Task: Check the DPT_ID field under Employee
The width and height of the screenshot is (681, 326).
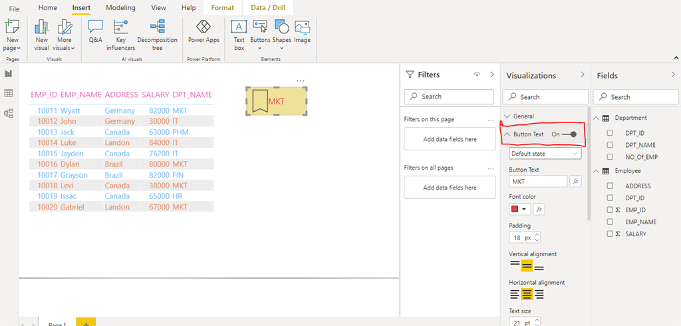Action: pos(611,198)
